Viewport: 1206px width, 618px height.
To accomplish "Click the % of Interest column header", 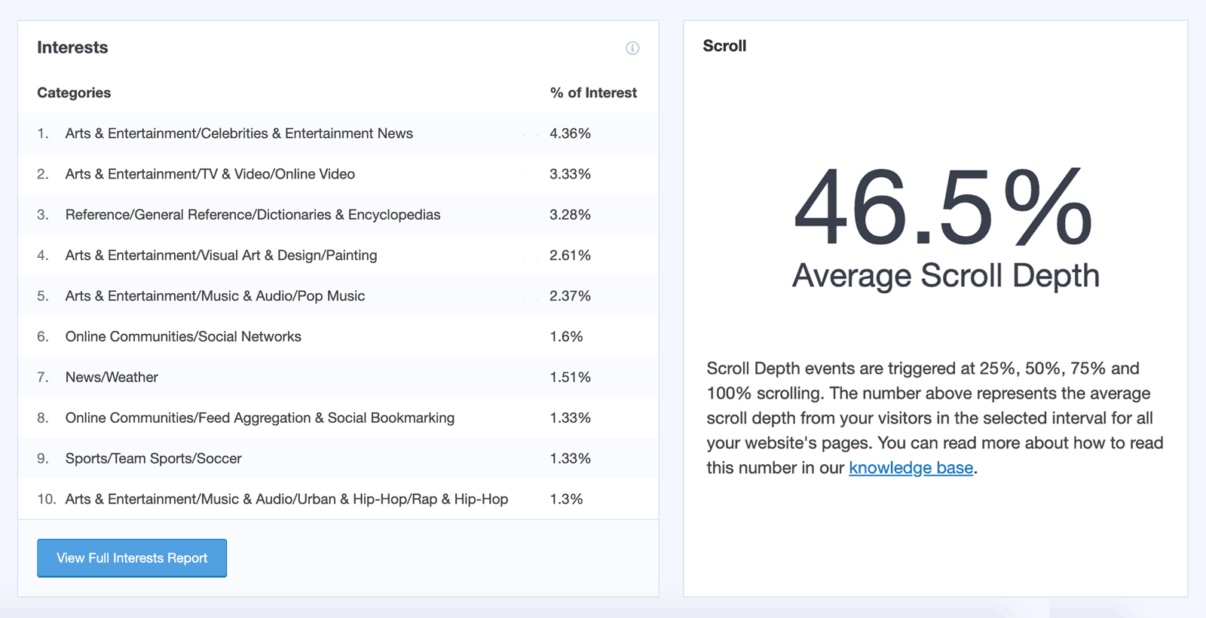I will click(594, 92).
